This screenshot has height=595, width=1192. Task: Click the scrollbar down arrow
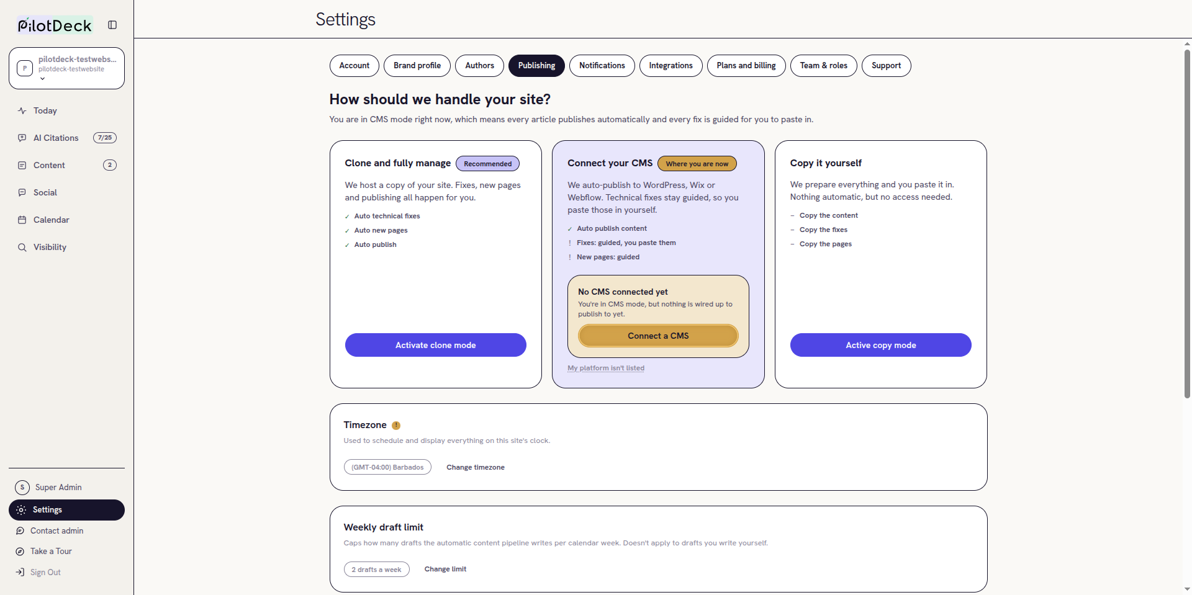(1187, 589)
